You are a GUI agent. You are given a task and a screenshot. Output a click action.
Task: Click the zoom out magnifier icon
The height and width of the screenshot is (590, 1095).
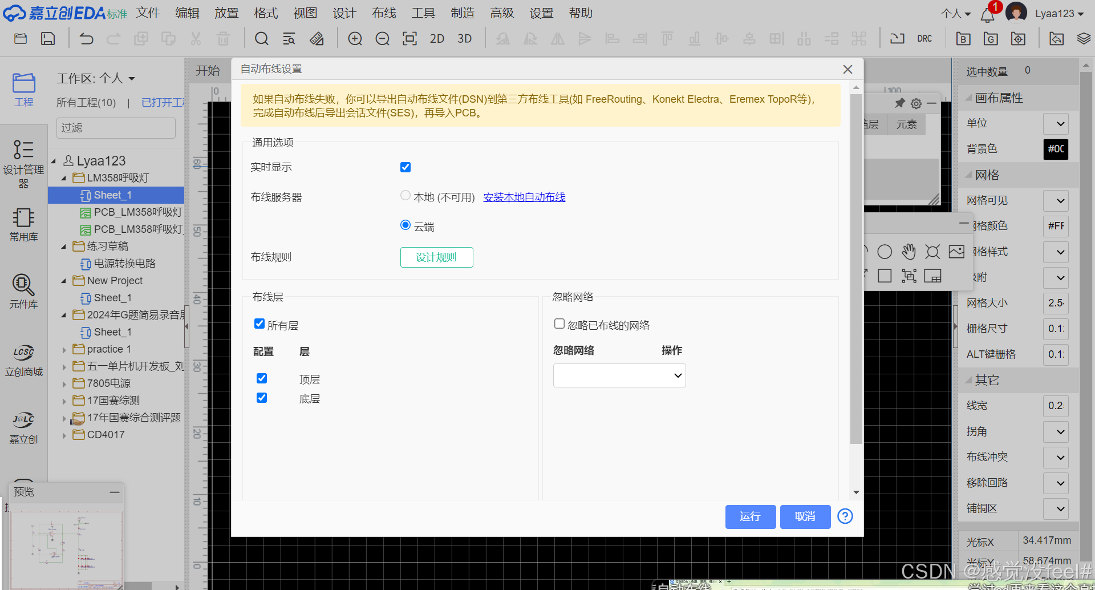pyautogui.click(x=382, y=39)
